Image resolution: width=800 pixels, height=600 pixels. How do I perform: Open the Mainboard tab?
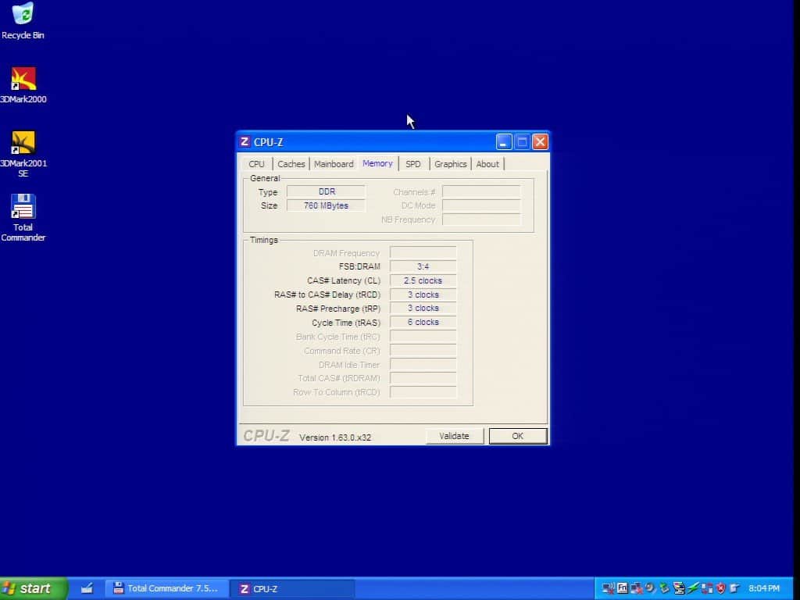[x=334, y=164]
